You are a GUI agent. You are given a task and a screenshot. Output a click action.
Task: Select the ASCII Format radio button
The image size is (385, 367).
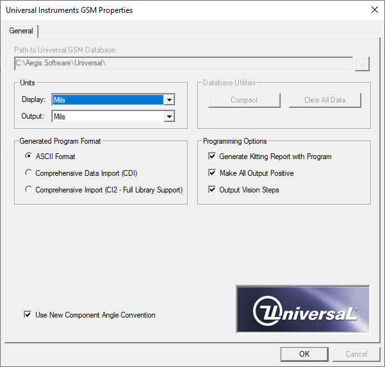(28, 157)
